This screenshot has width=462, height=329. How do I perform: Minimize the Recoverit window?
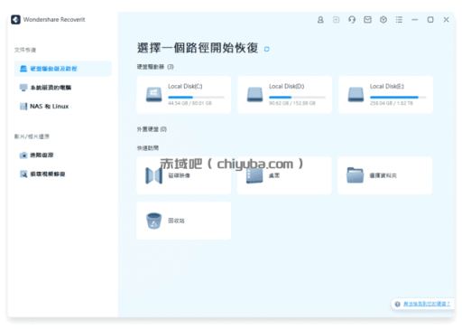pos(415,20)
